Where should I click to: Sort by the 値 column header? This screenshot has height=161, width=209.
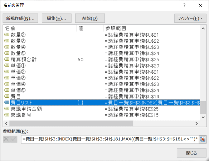(90, 28)
